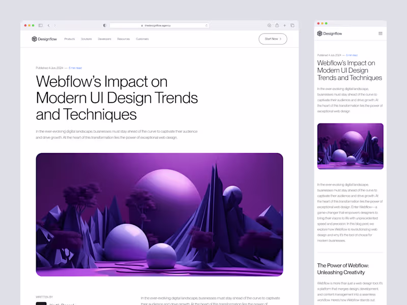Click the privacy shield icon beside address bar

click(x=105, y=25)
